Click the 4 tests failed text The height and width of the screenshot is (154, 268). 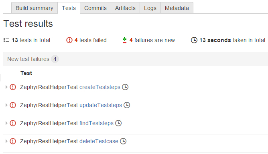[x=91, y=40]
